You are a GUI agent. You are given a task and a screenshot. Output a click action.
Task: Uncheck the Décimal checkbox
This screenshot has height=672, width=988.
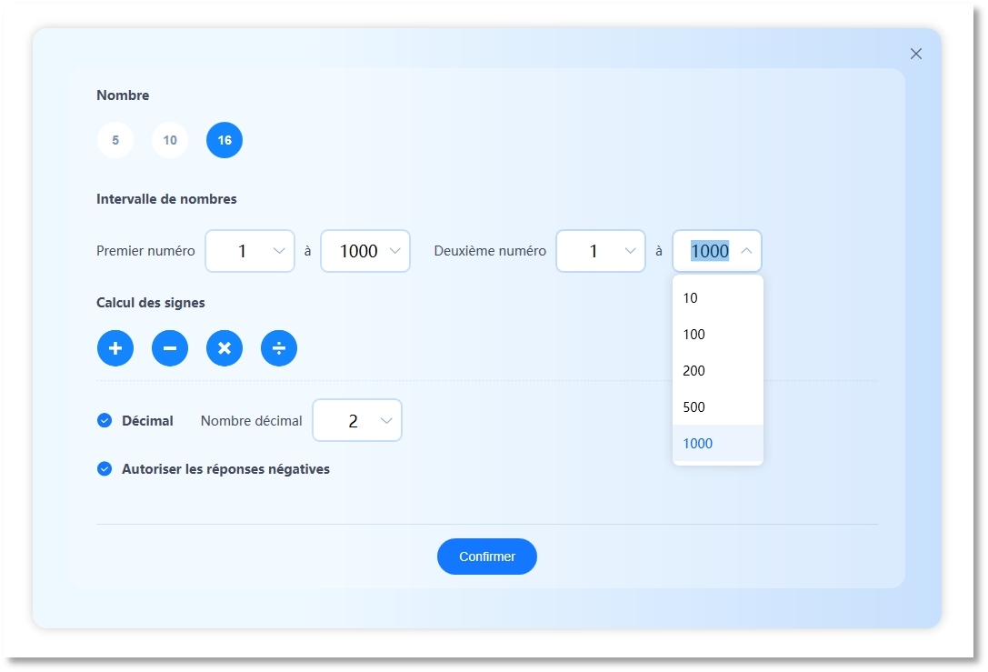105,420
